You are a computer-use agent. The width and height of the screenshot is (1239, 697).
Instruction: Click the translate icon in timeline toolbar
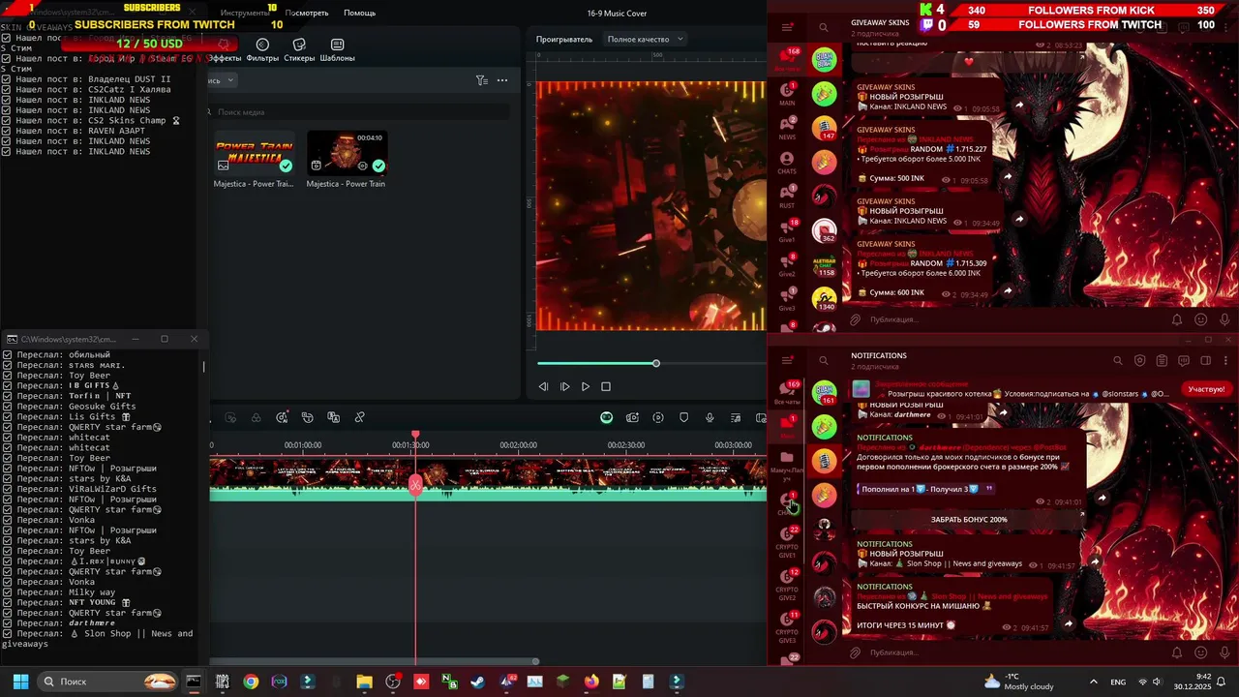pos(333,417)
